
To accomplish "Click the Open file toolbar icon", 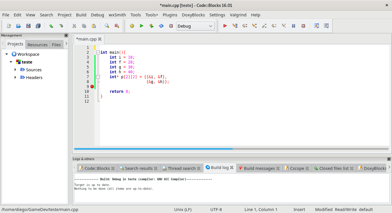I will (x=19, y=26).
